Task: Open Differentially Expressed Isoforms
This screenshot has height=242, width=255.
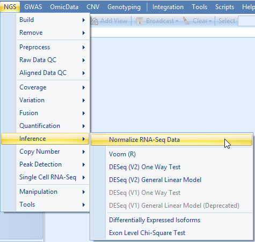Action: (171, 220)
